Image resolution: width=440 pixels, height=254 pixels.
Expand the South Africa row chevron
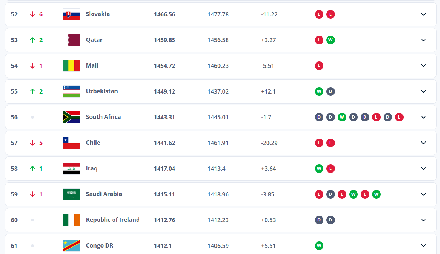tap(424, 117)
